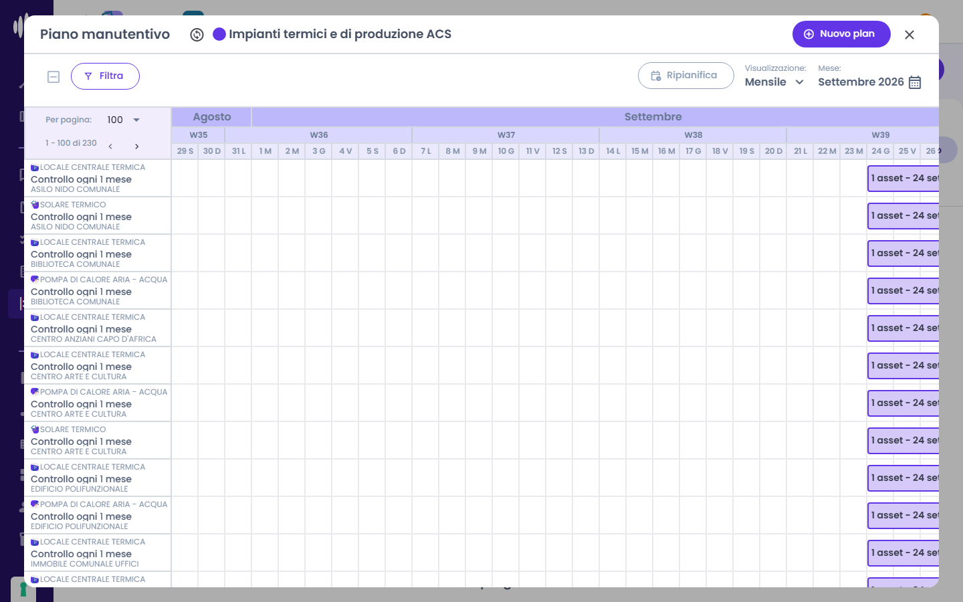The image size is (963, 602).
Task: Click the Settembre 2026 month field
Action: tap(861, 82)
